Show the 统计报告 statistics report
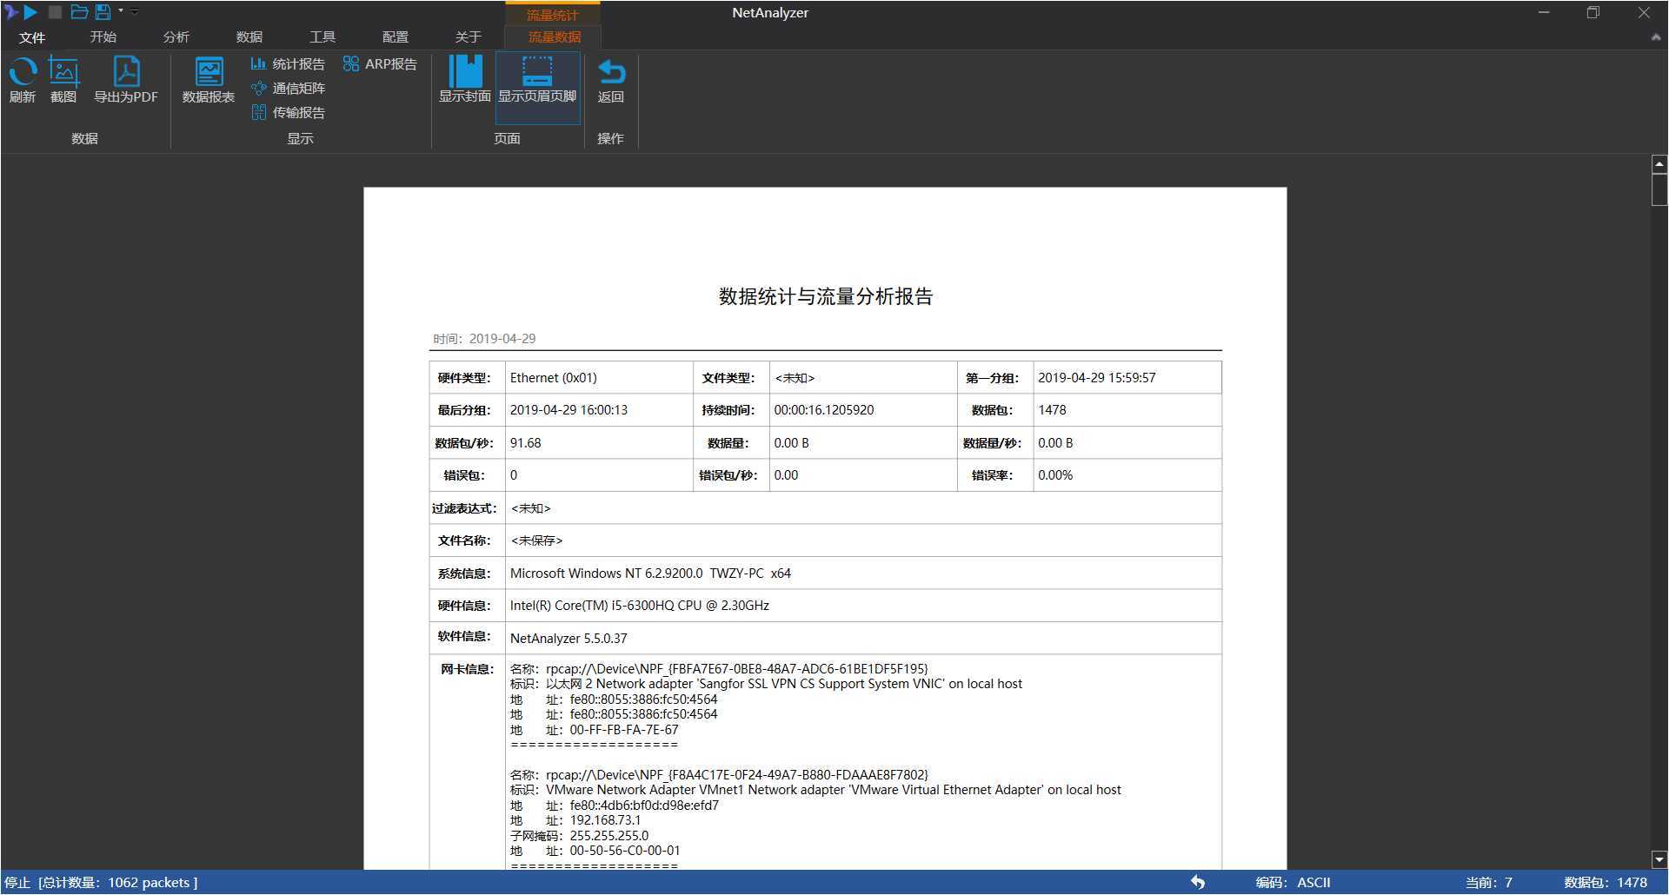The height and width of the screenshot is (895, 1669). click(288, 63)
